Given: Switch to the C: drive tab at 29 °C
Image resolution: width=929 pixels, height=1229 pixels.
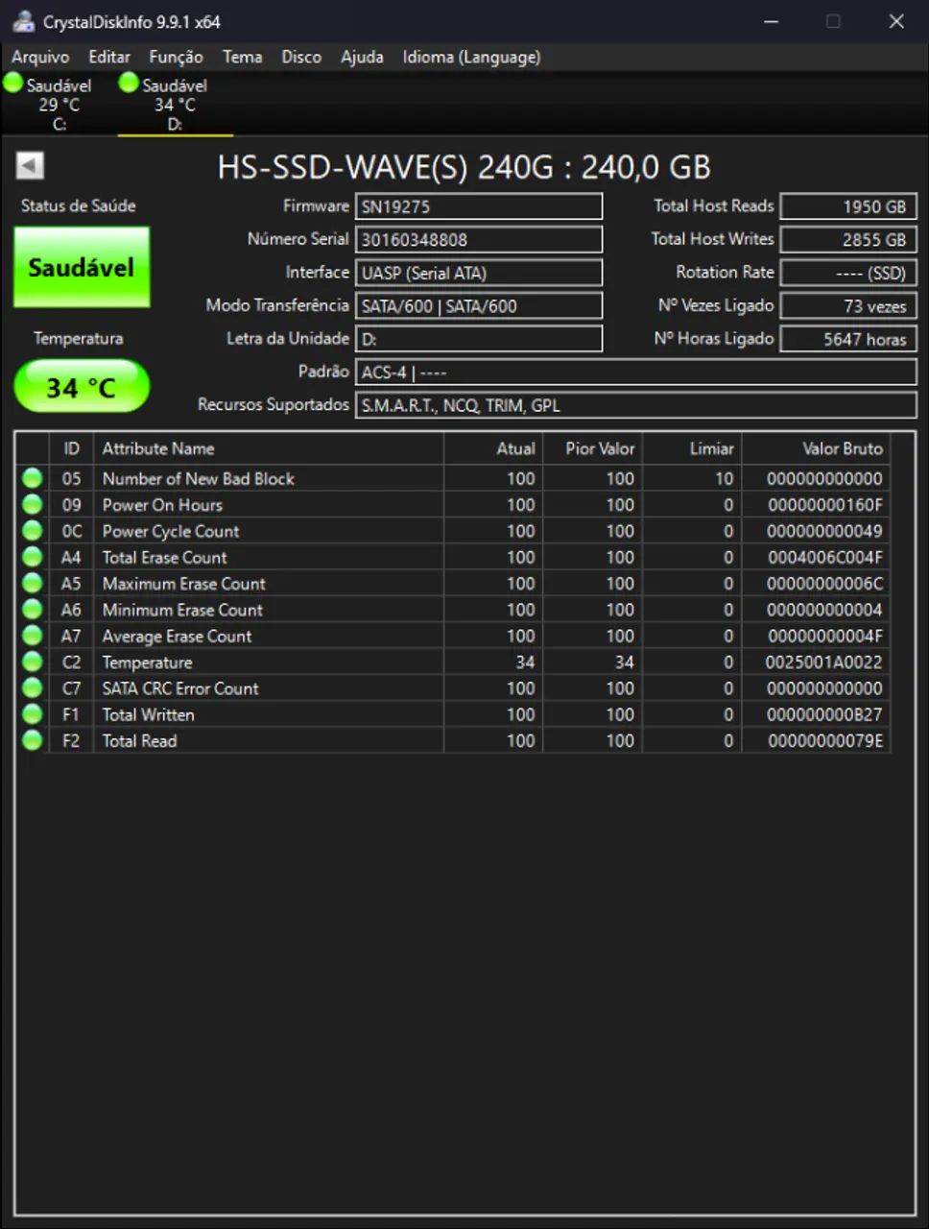Looking at the screenshot, I should [x=60, y=104].
